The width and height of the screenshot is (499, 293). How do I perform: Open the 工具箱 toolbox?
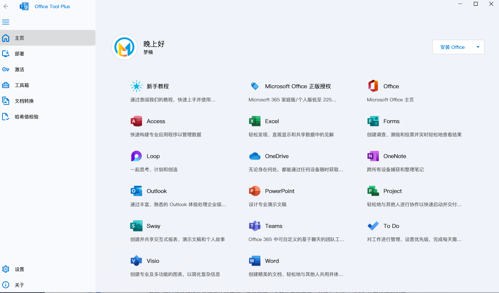(48, 85)
